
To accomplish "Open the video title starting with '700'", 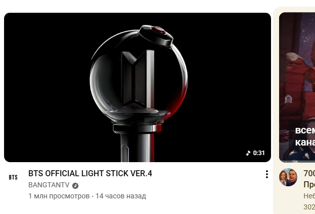I will 309,173.
